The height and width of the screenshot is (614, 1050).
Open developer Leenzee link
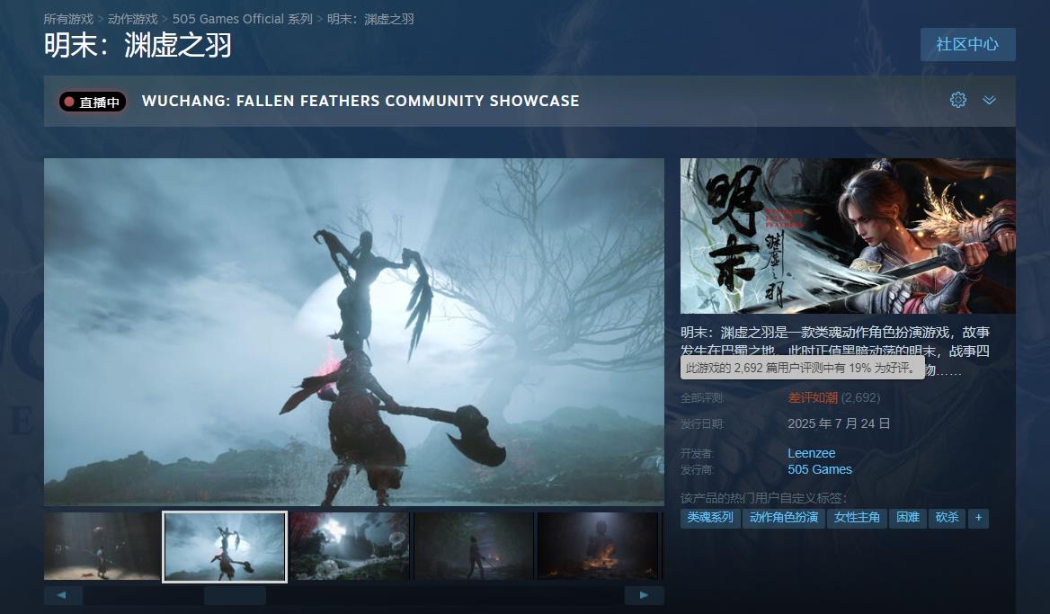tap(811, 453)
